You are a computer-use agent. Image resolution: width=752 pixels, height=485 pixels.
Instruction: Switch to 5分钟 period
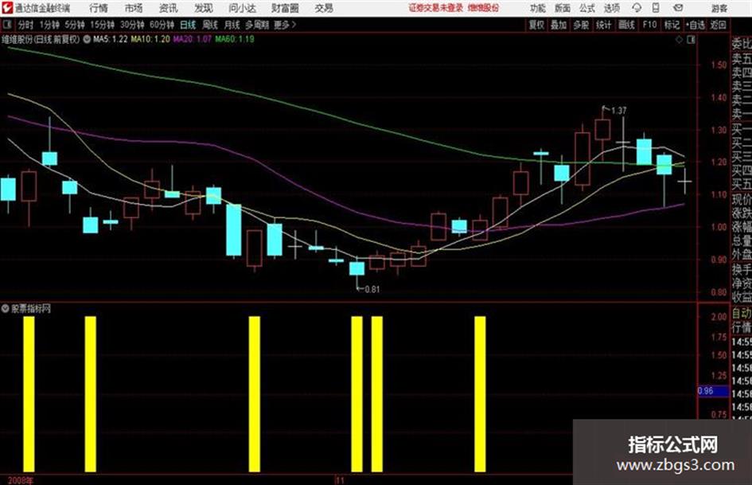click(74, 25)
